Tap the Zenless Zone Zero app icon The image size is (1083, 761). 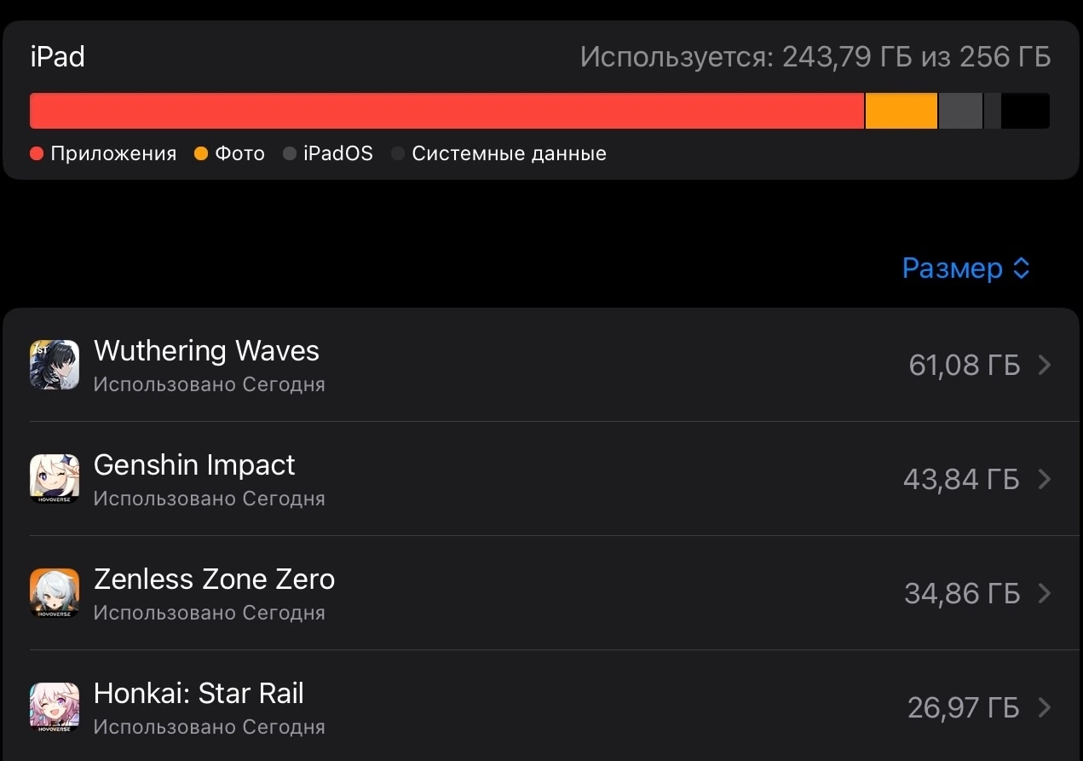(x=55, y=593)
